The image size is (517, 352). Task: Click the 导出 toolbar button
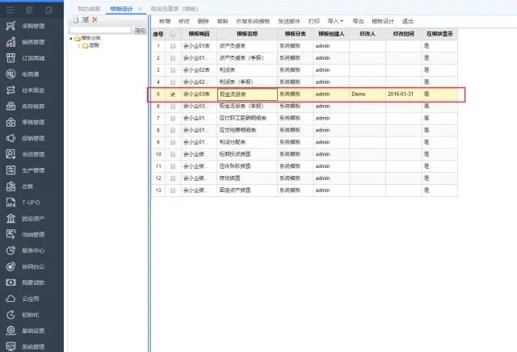358,21
